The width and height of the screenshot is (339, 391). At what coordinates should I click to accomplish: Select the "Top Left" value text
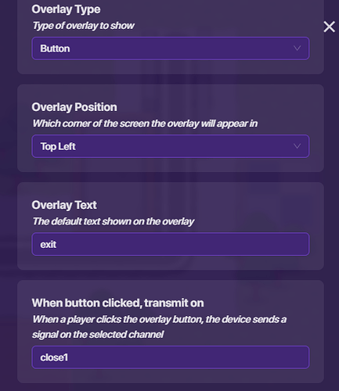[58, 146]
